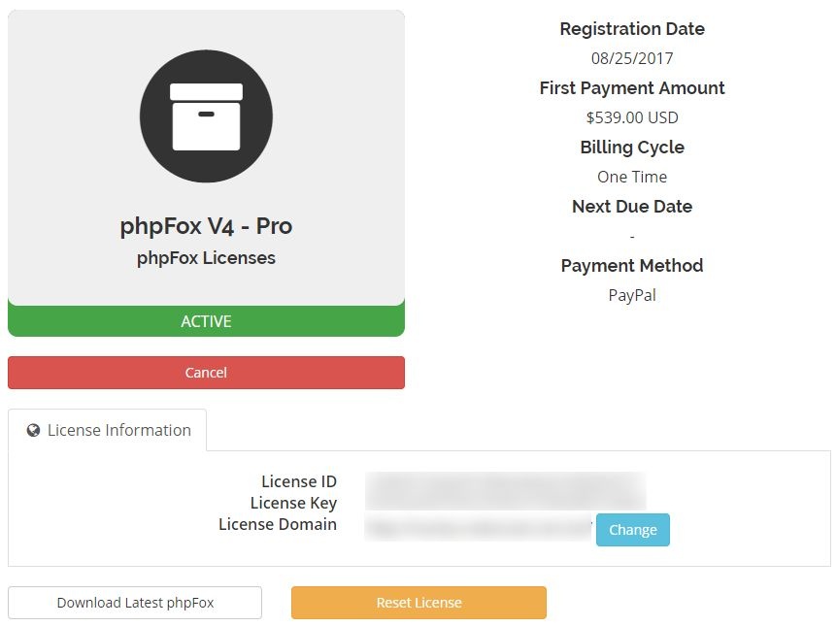Click the phpFox Licenses subtitle

tap(206, 258)
